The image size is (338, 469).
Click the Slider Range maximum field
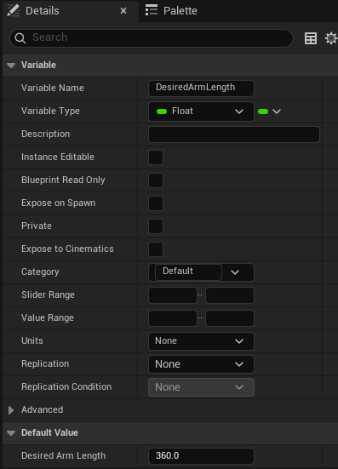tap(230, 295)
